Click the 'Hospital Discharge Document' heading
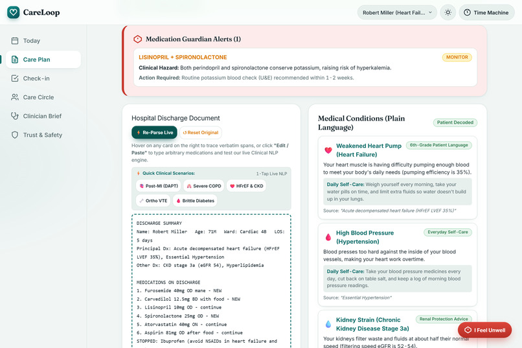522x348 pixels. (x=176, y=118)
